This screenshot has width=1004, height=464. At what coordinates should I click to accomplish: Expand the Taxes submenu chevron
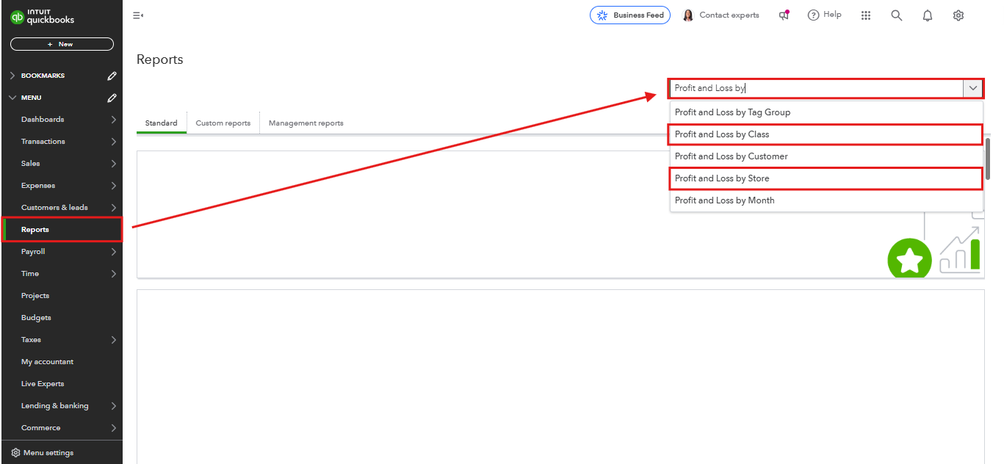(114, 340)
